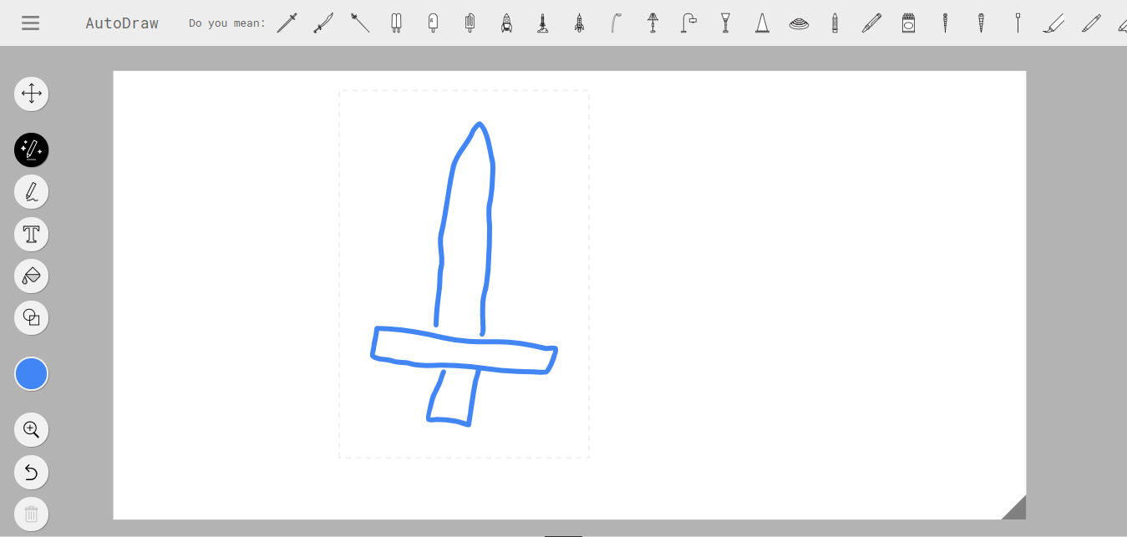Select the double-arm lamp post suggestion

click(x=652, y=23)
